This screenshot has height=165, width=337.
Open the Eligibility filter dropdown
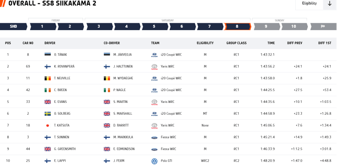[x=309, y=3]
